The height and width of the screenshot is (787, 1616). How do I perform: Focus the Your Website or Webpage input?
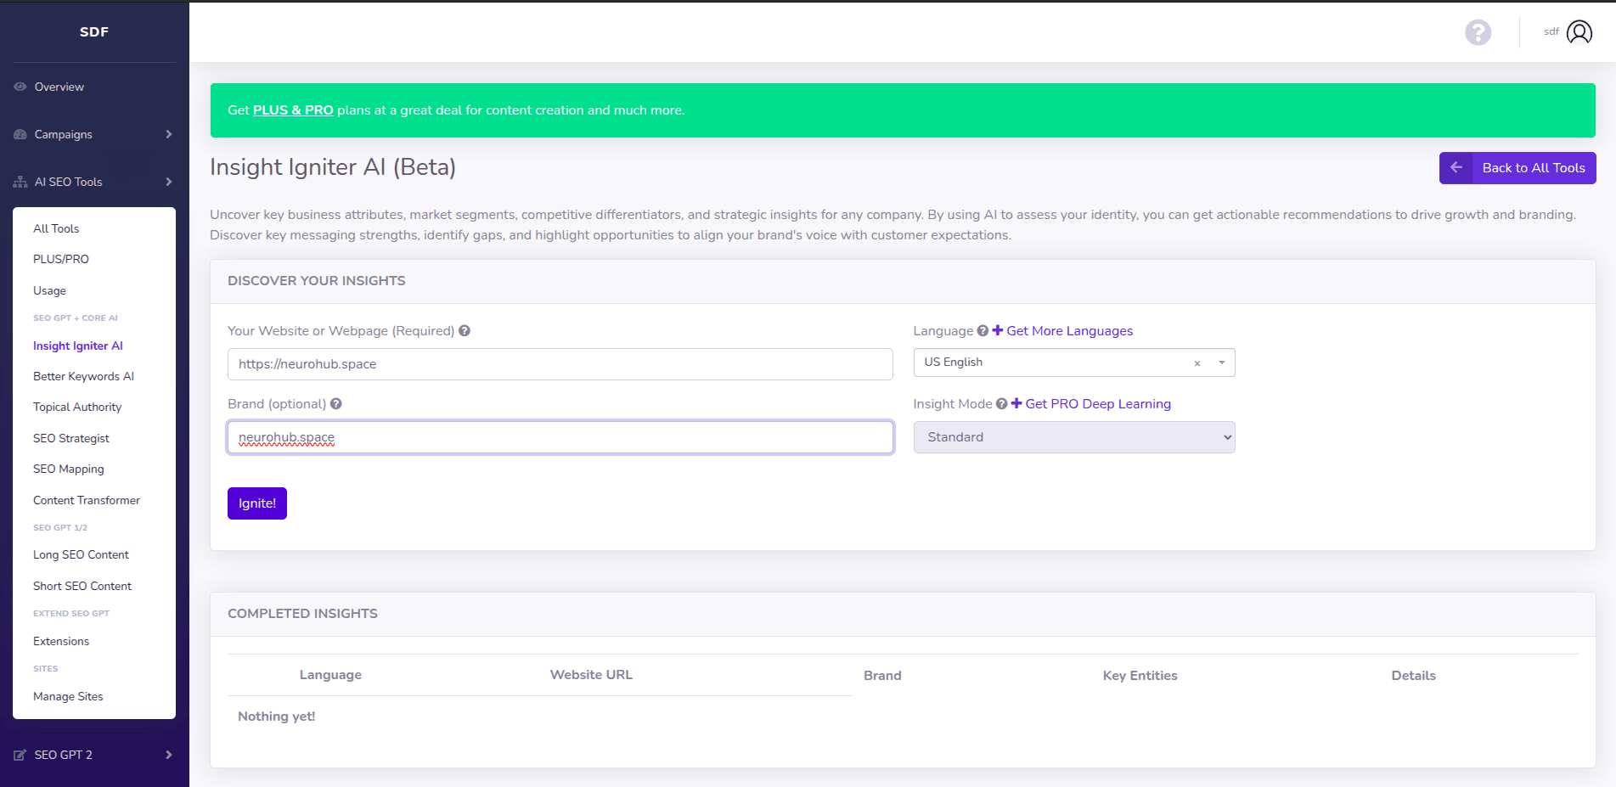560,364
